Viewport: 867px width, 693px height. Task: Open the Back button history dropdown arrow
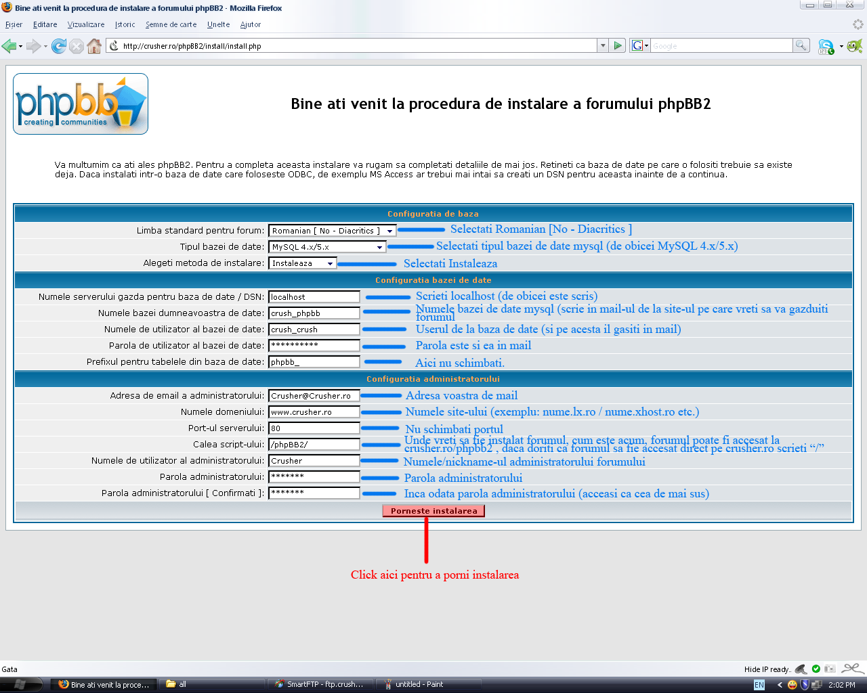point(20,46)
